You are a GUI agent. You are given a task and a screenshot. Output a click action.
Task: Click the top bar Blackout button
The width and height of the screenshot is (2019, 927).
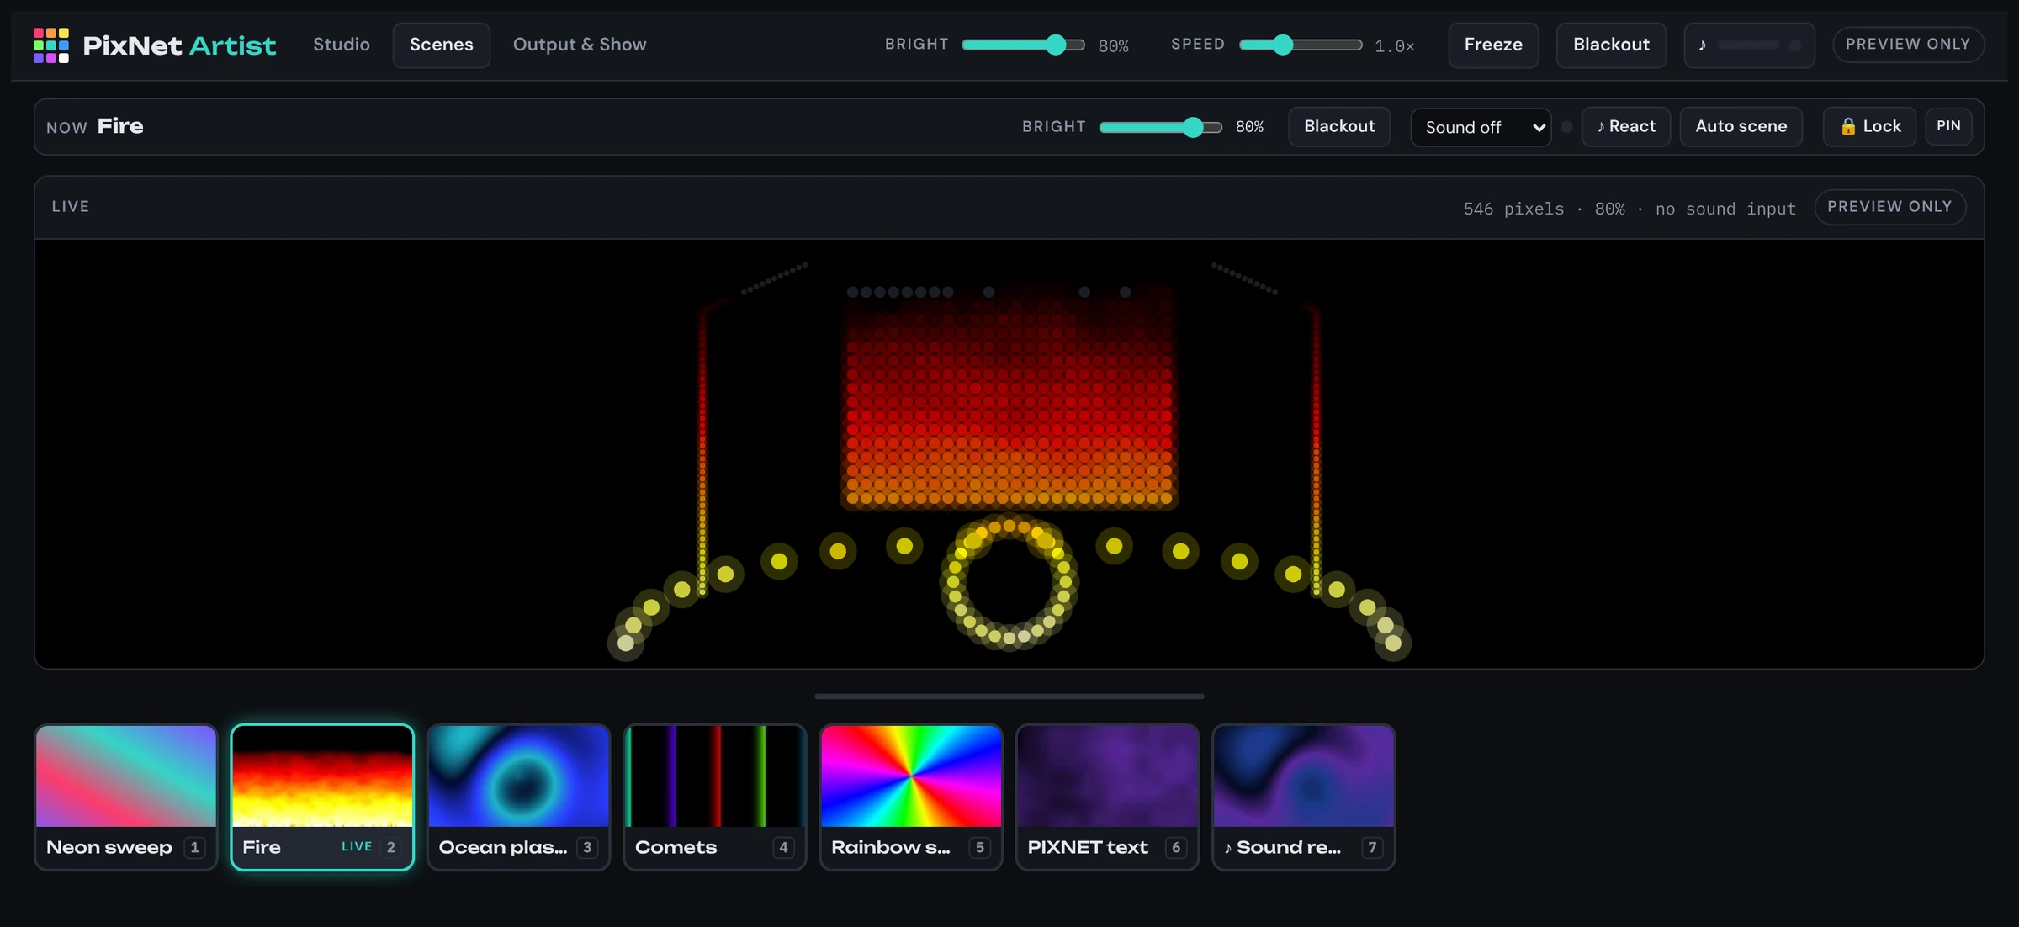pos(1611,45)
